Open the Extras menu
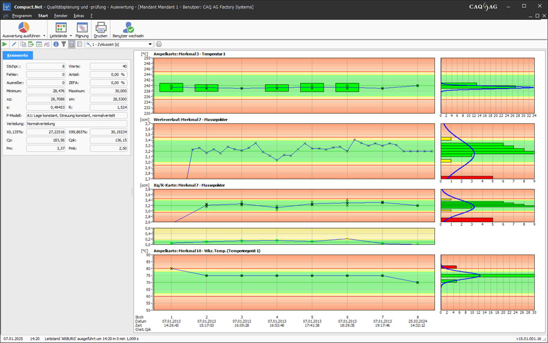Screen dimensions: 548x343 point(79,16)
